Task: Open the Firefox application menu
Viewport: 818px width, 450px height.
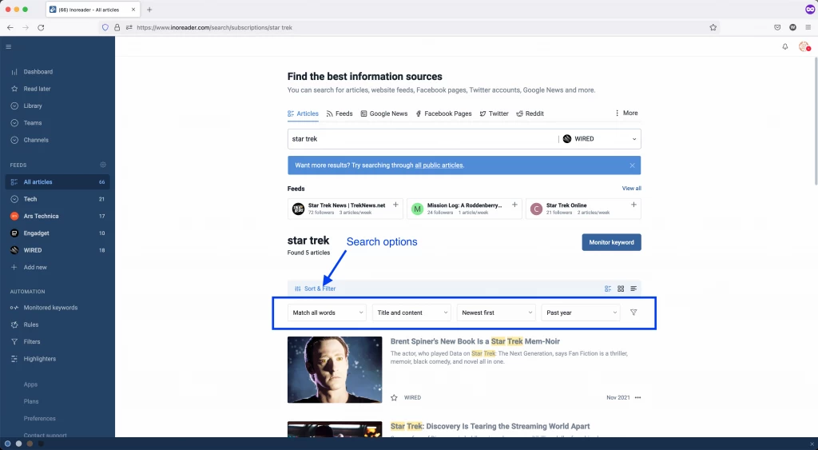Action: pos(808,28)
